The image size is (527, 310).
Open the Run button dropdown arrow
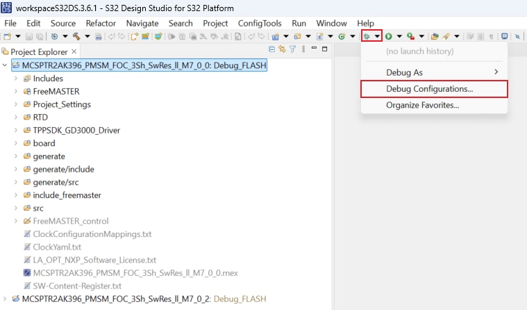pyautogui.click(x=399, y=36)
